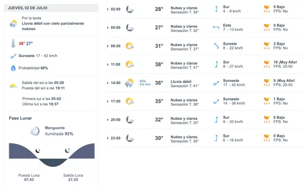This screenshot has width=303, height=188.
Task: Click the partly sunny icon at 11:00
Action: [130, 64]
